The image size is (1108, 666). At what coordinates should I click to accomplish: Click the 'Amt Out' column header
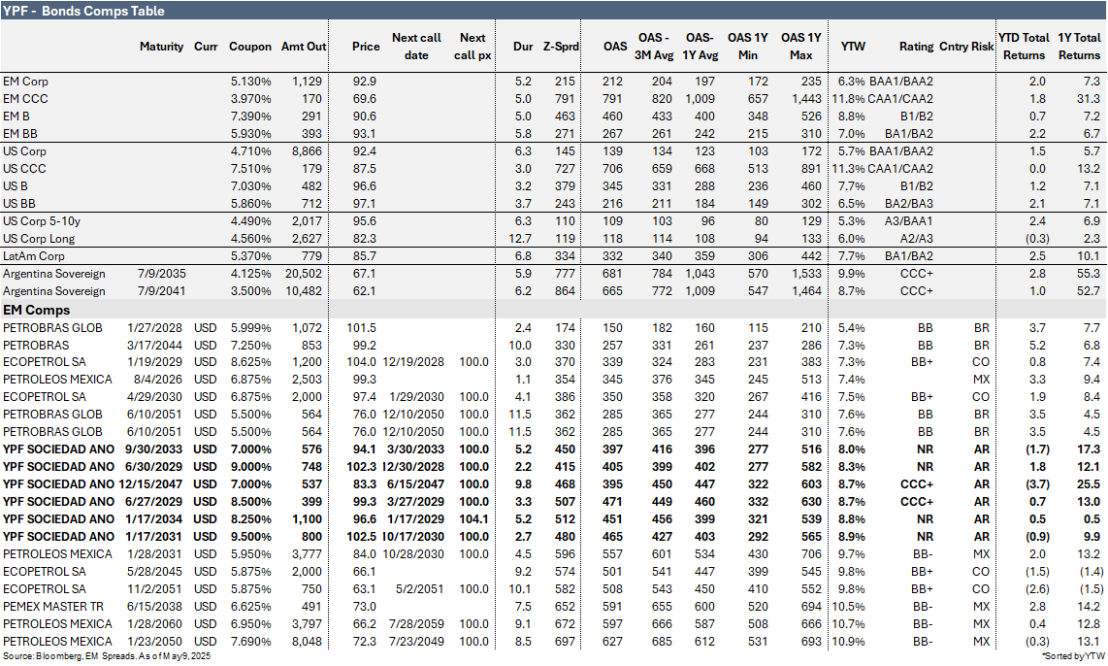(x=303, y=46)
